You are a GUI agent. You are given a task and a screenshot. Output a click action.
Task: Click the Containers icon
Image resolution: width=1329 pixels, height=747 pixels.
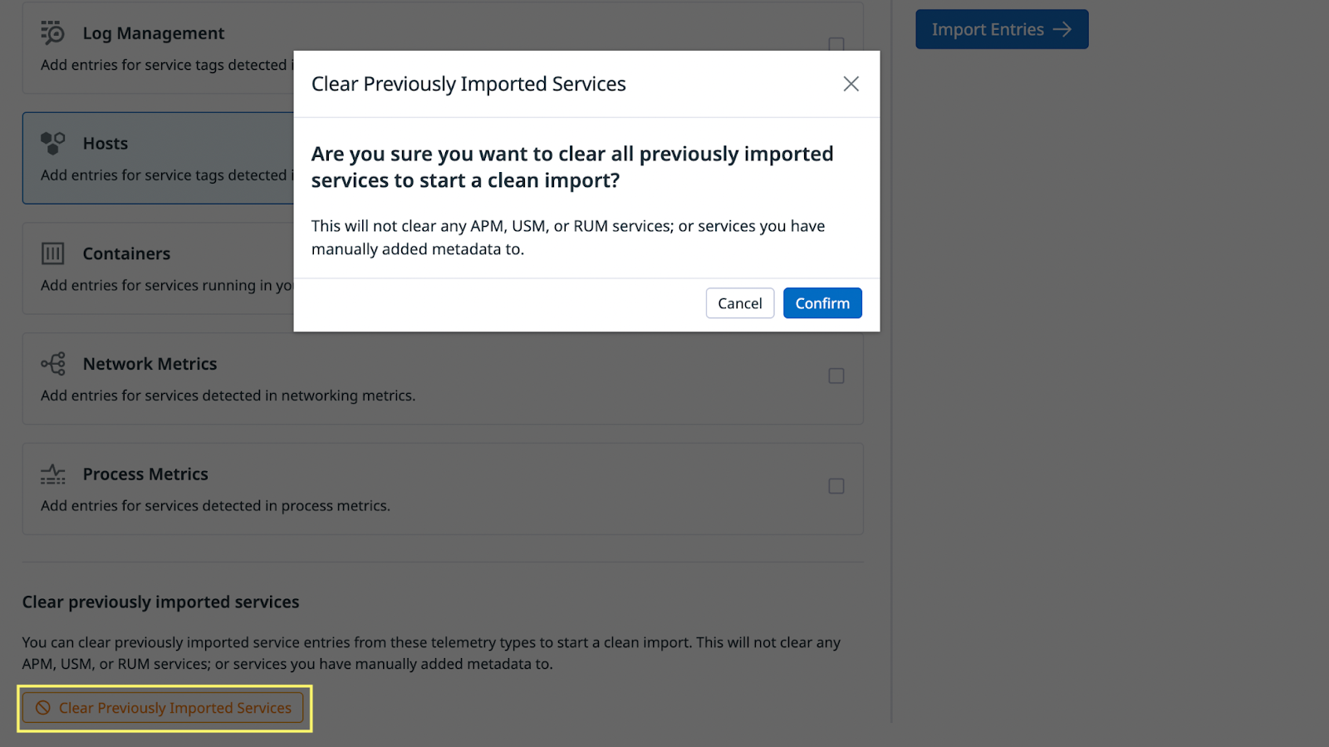pos(52,253)
